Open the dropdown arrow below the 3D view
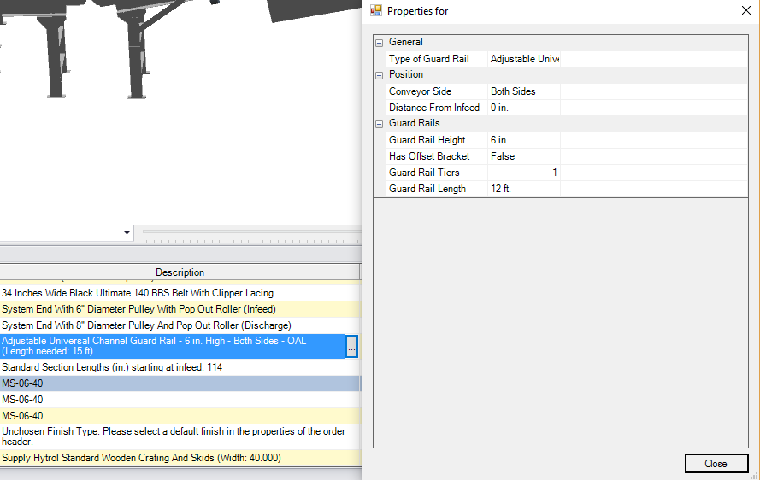 (x=127, y=233)
